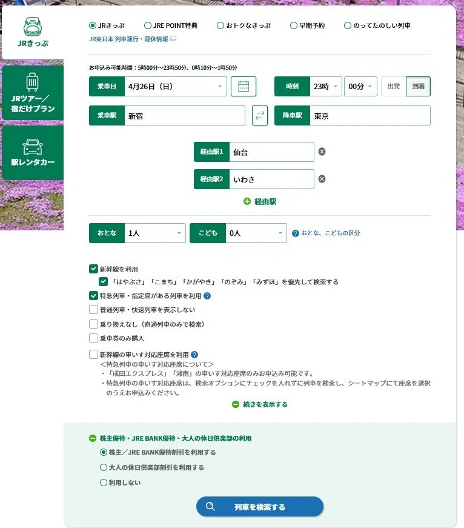464x528 pixels.
Task: Select the のってたのしい列車 radio button
Action: tap(348, 25)
